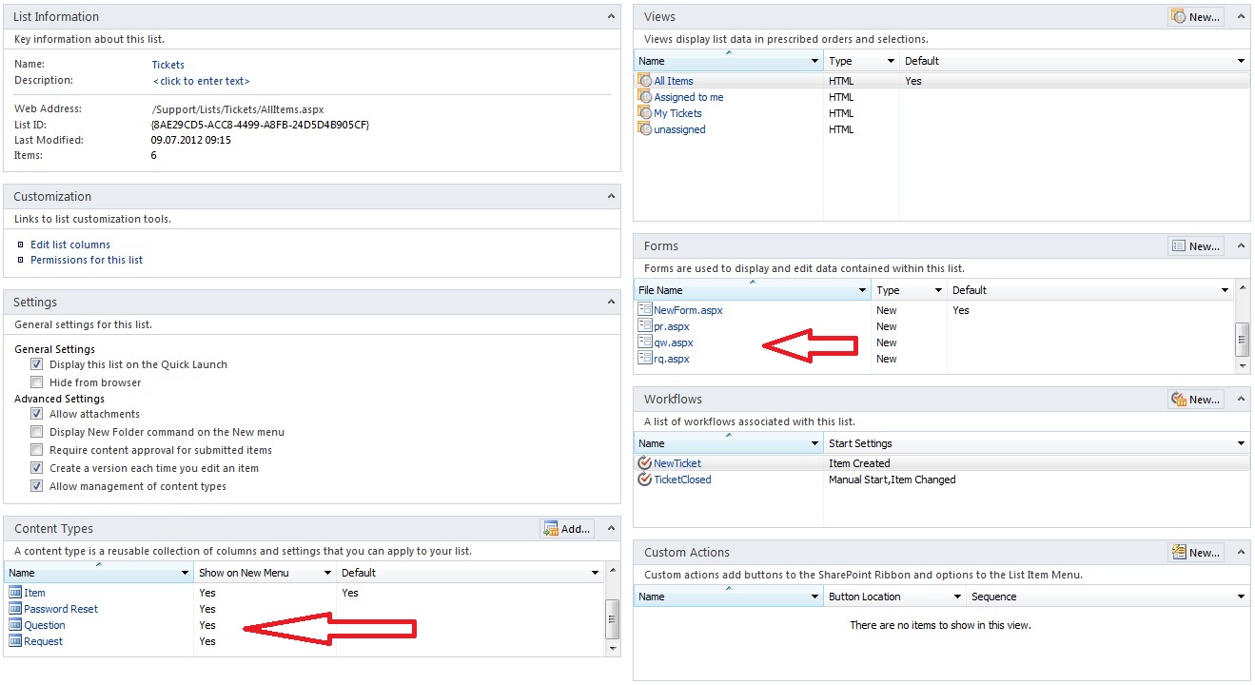Open Permissions for this list
Image resolution: width=1255 pixels, height=685 pixels.
pyautogui.click(x=87, y=259)
